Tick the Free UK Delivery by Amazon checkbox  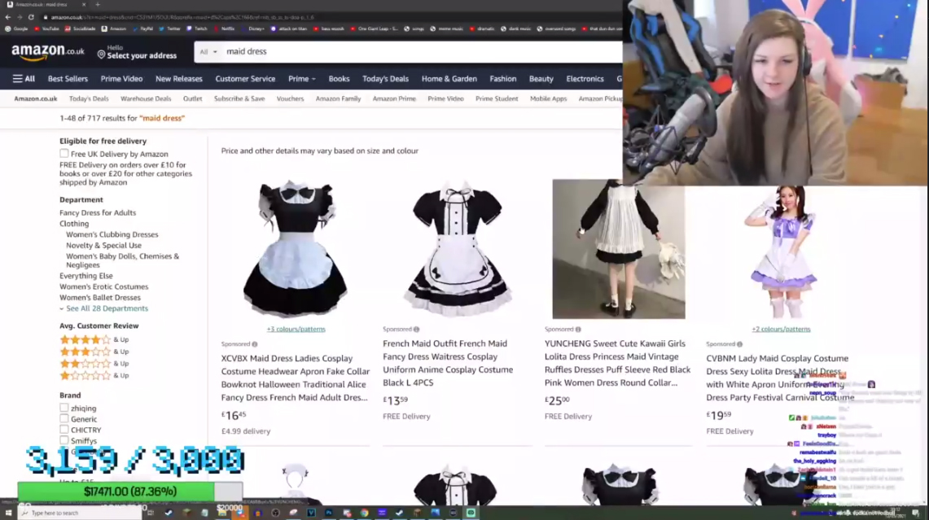click(64, 153)
